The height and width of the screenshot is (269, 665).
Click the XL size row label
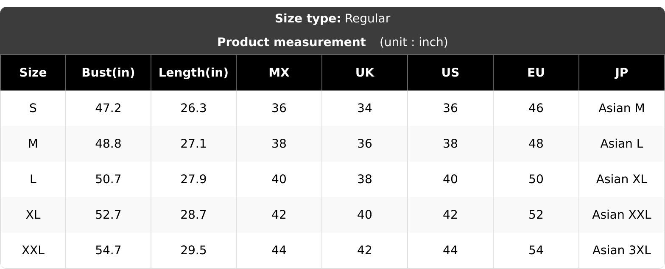[x=33, y=215]
